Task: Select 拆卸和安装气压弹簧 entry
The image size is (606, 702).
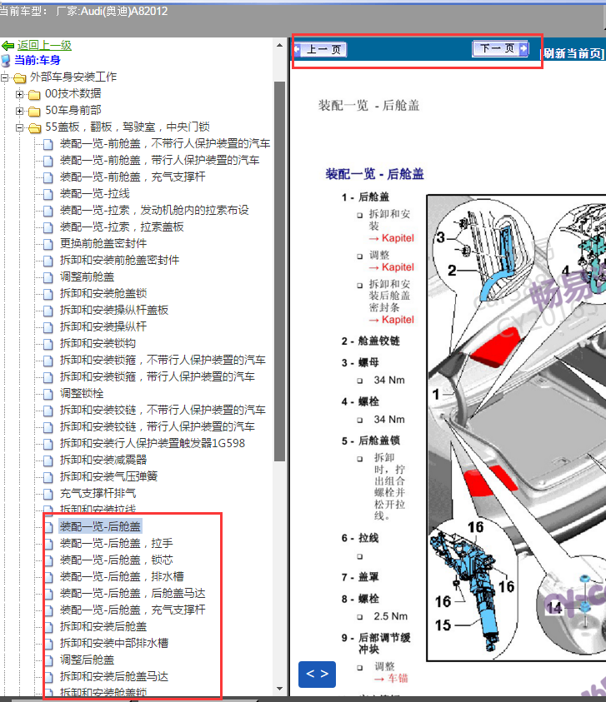Action: coord(108,476)
